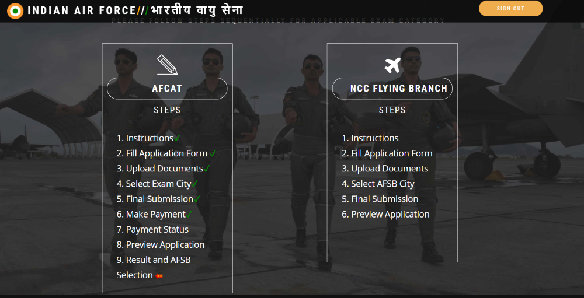
Task: Open AFCAT Upload Documents step
Action: click(x=160, y=169)
